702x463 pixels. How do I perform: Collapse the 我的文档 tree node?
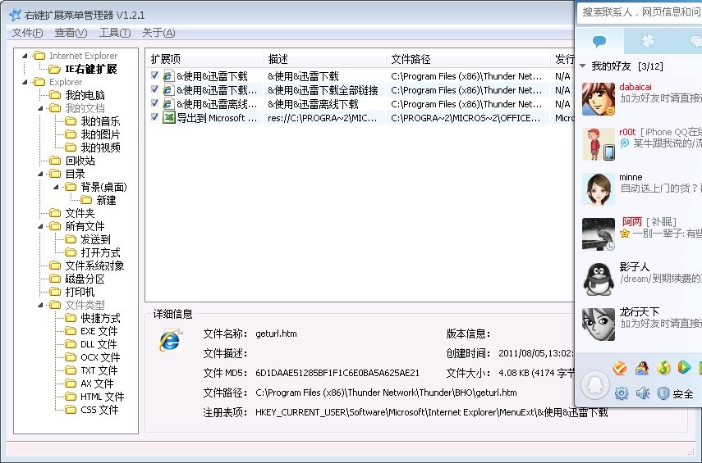tap(40, 109)
